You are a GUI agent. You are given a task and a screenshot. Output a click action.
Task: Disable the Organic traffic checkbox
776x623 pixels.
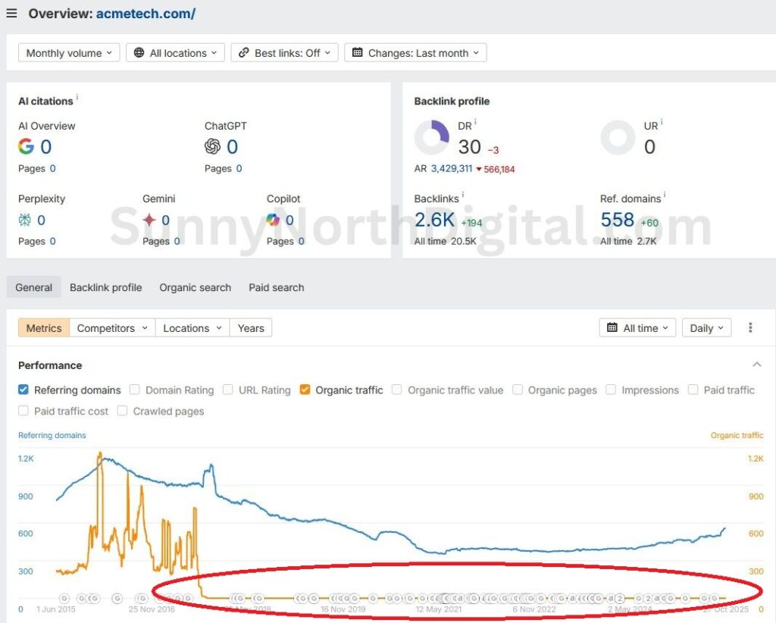(305, 390)
